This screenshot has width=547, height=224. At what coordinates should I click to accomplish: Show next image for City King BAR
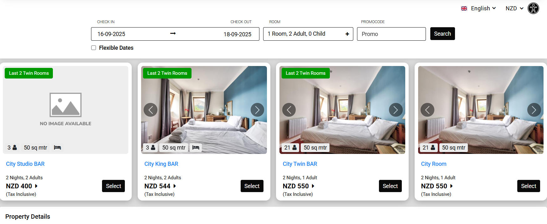pyautogui.click(x=257, y=110)
